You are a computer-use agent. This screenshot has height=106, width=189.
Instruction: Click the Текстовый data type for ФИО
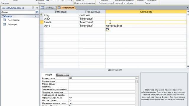pyautogui.click(x=92, y=19)
